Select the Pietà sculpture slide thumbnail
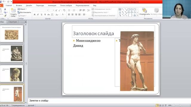Viewport: 191px width, 107px height. 12,53
